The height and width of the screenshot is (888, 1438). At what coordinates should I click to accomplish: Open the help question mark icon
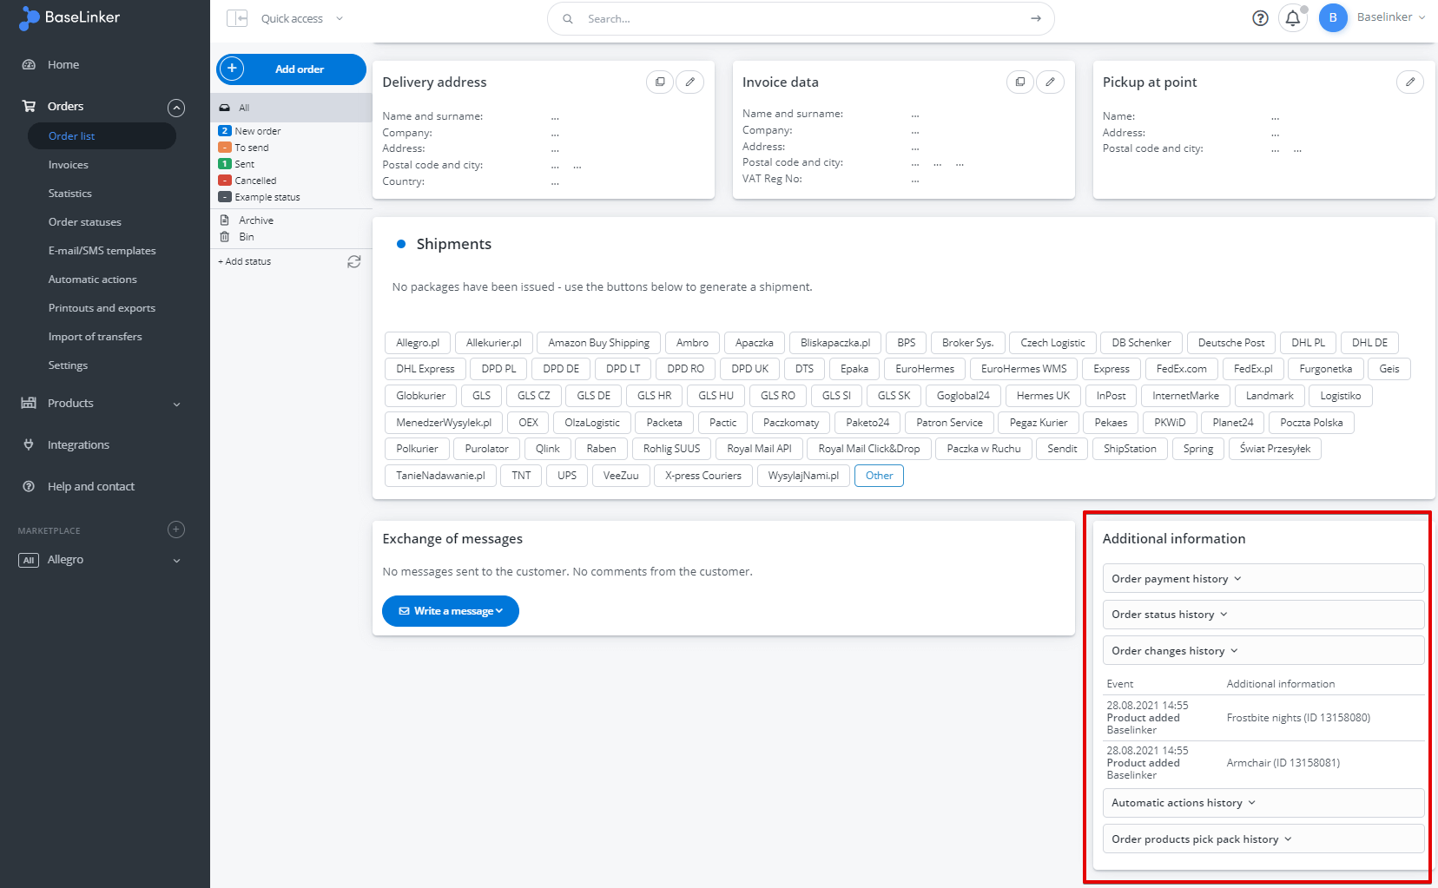(x=1260, y=18)
